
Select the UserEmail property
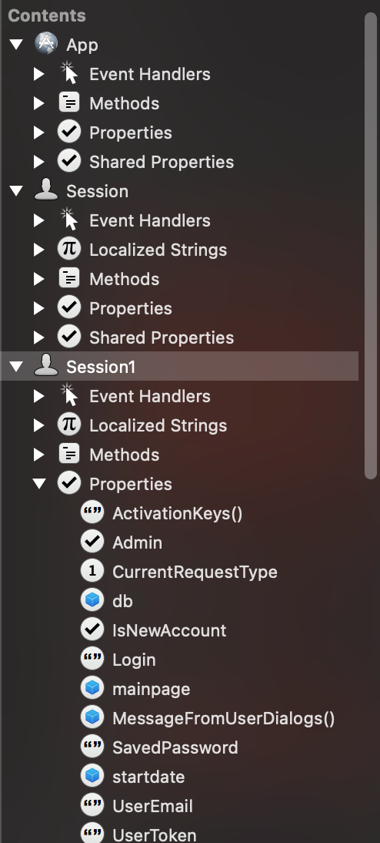152,805
